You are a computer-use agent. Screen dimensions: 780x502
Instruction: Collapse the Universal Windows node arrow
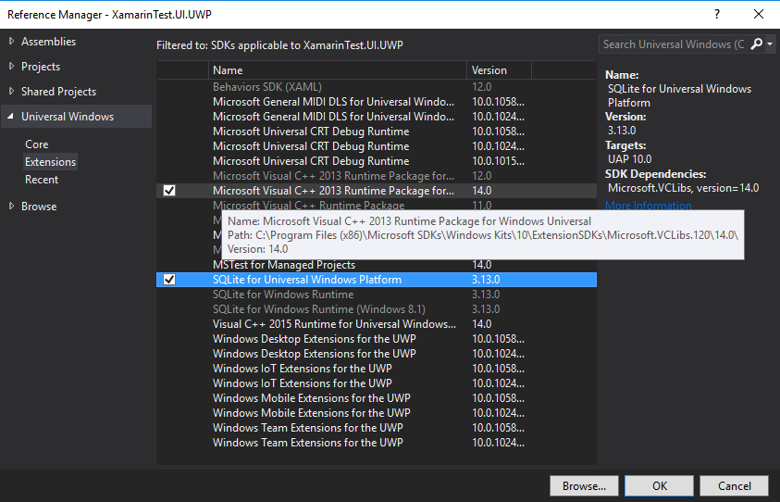pos(11,117)
